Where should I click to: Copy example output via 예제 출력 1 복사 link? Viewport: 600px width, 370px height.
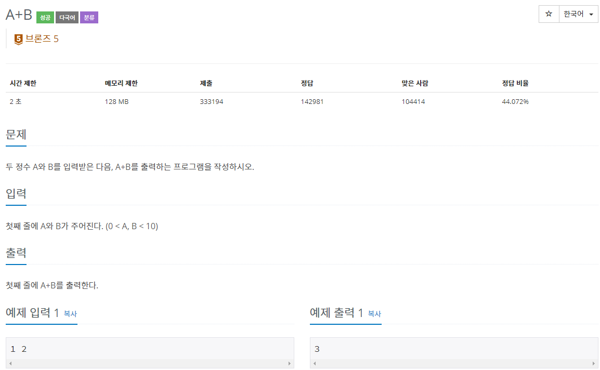click(375, 314)
